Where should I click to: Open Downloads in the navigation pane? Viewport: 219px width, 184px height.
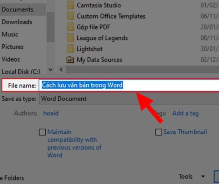pyautogui.click(x=17, y=22)
